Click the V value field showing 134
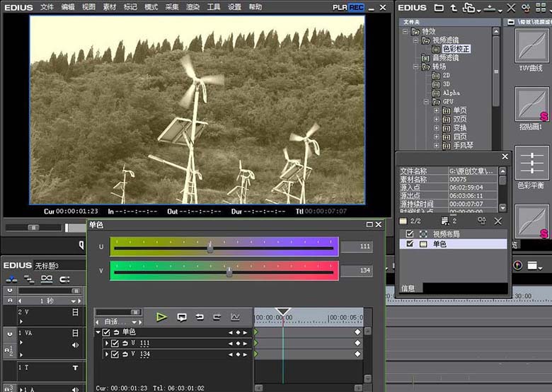Screen dimensions: 552x392 point(356,270)
